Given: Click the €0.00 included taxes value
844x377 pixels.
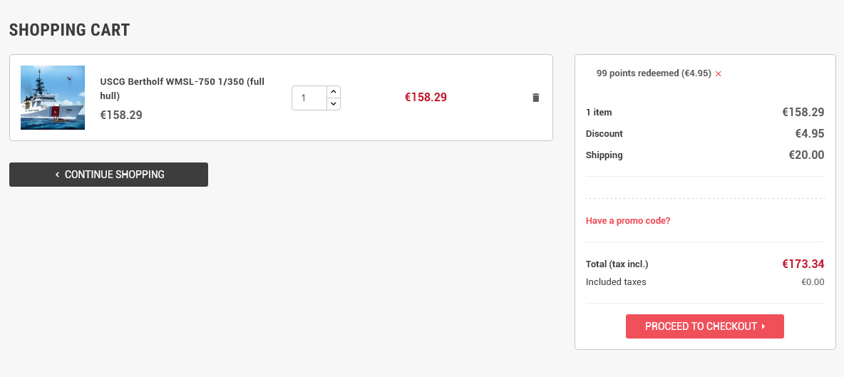Looking at the screenshot, I should 813,282.
